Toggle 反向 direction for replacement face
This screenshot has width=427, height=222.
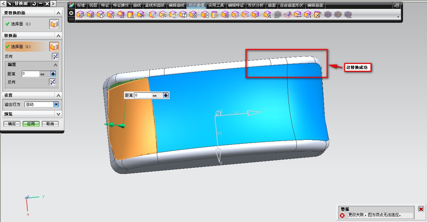pyautogui.click(x=56, y=56)
